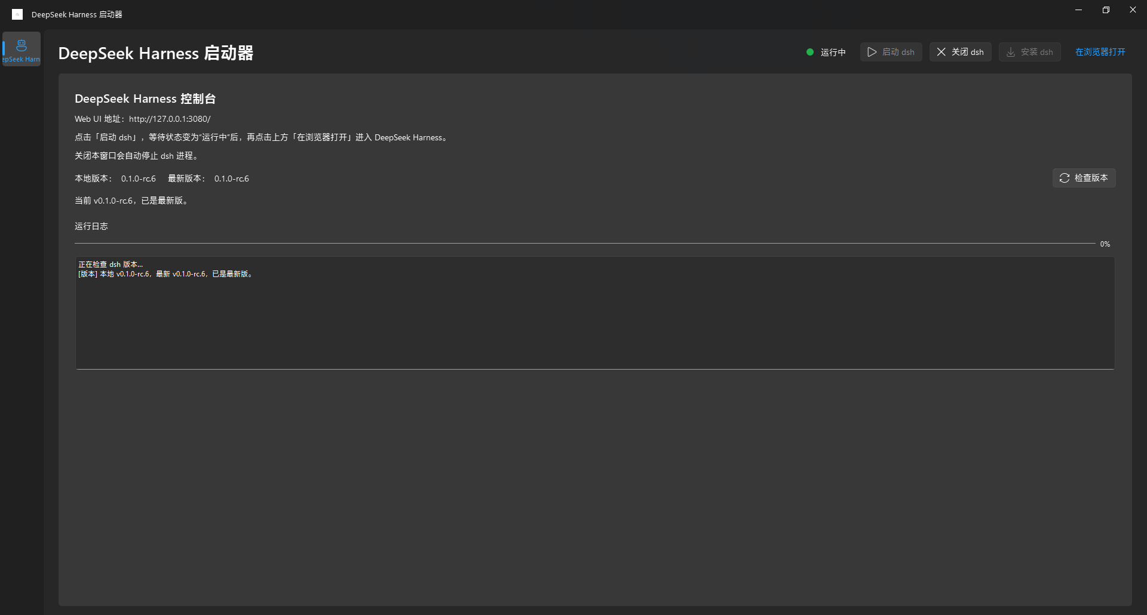Viewport: 1147px width, 615px height.
Task: Stop the process with 关闭 dsh
Action: (x=961, y=52)
